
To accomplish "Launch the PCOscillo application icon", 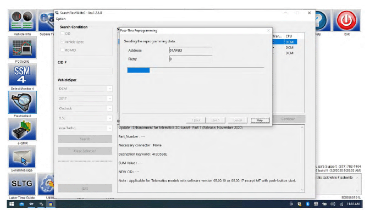I will [23, 47].
